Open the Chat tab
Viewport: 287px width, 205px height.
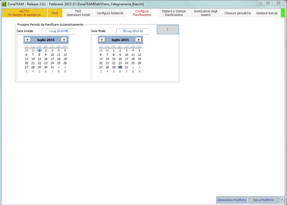(55, 13)
